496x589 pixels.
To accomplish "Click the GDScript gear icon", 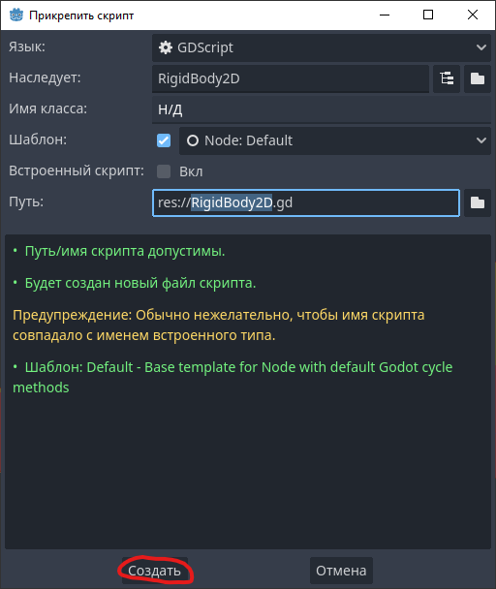I will [x=166, y=47].
